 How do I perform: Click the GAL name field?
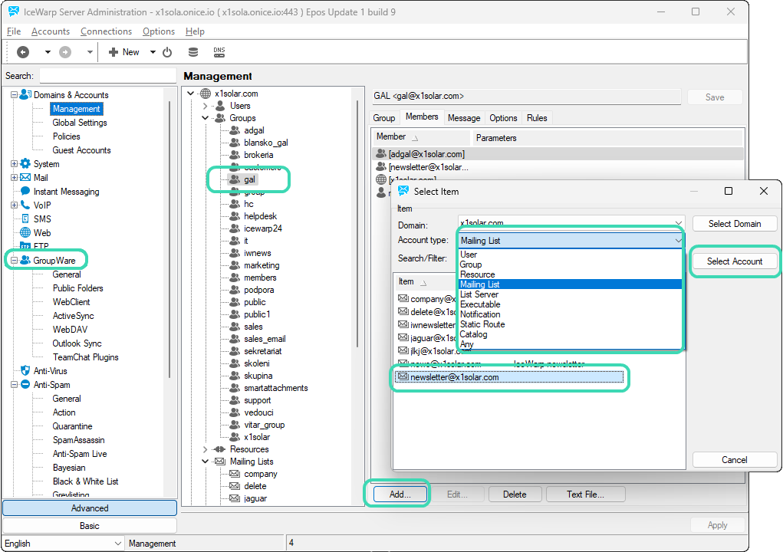pyautogui.click(x=526, y=97)
